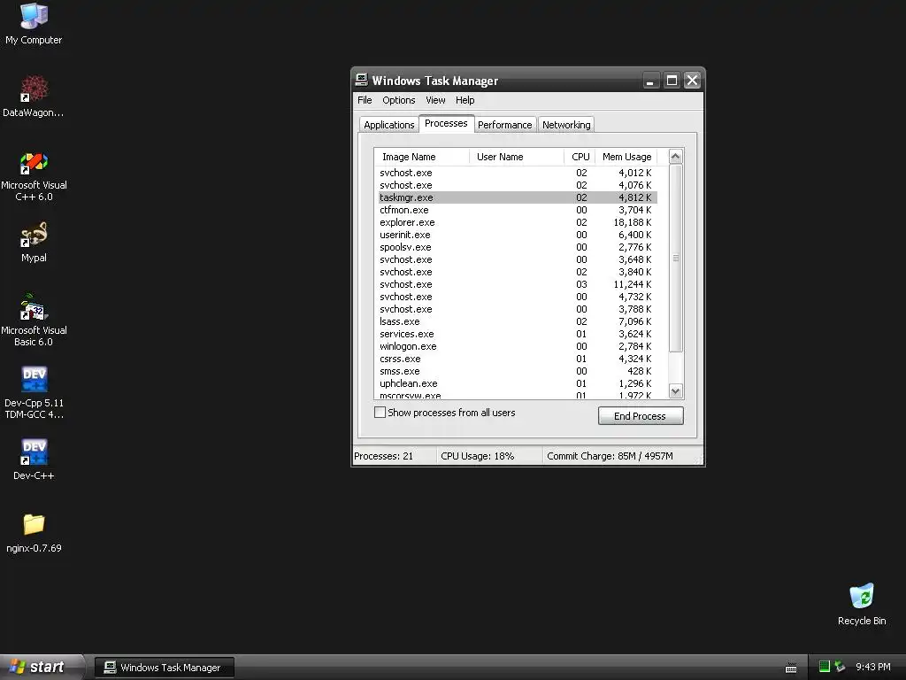906x680 pixels.
Task: Select svchost.exe using 3,788 K memory
Action: 518,309
